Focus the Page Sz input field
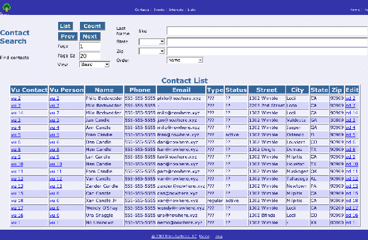 click(x=90, y=56)
